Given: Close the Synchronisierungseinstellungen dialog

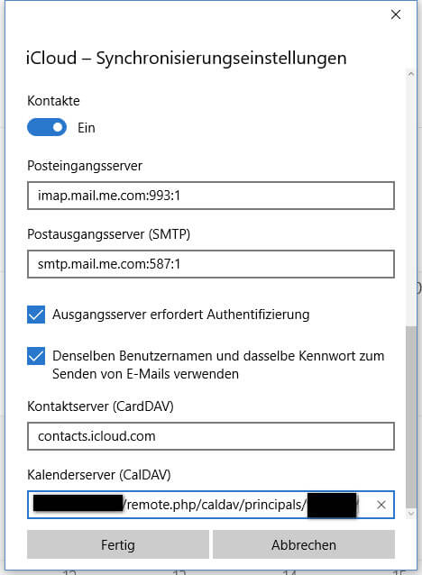Looking at the screenshot, I should 396,14.
